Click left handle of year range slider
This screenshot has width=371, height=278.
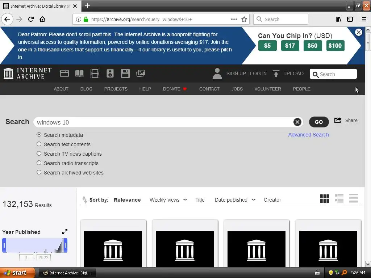tap(4, 245)
